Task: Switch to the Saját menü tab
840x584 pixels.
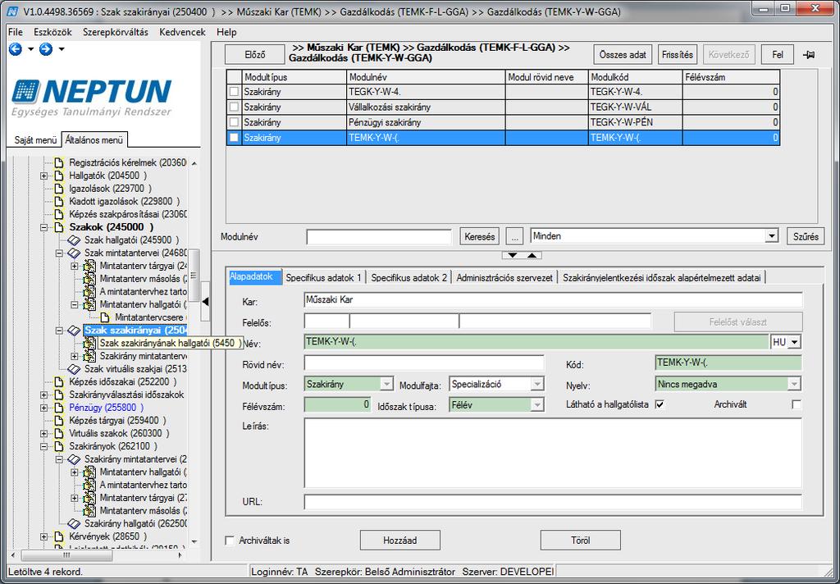Action: [x=35, y=140]
